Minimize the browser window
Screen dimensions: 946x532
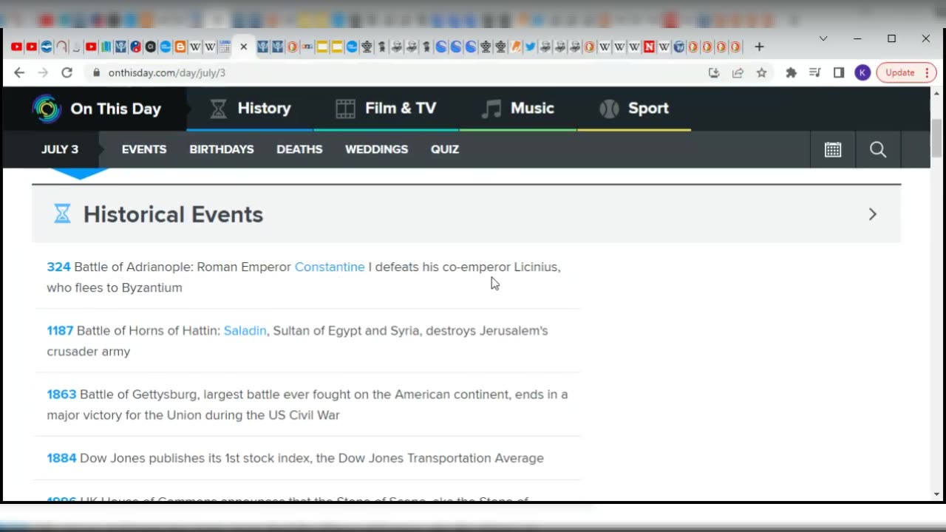[x=857, y=38]
